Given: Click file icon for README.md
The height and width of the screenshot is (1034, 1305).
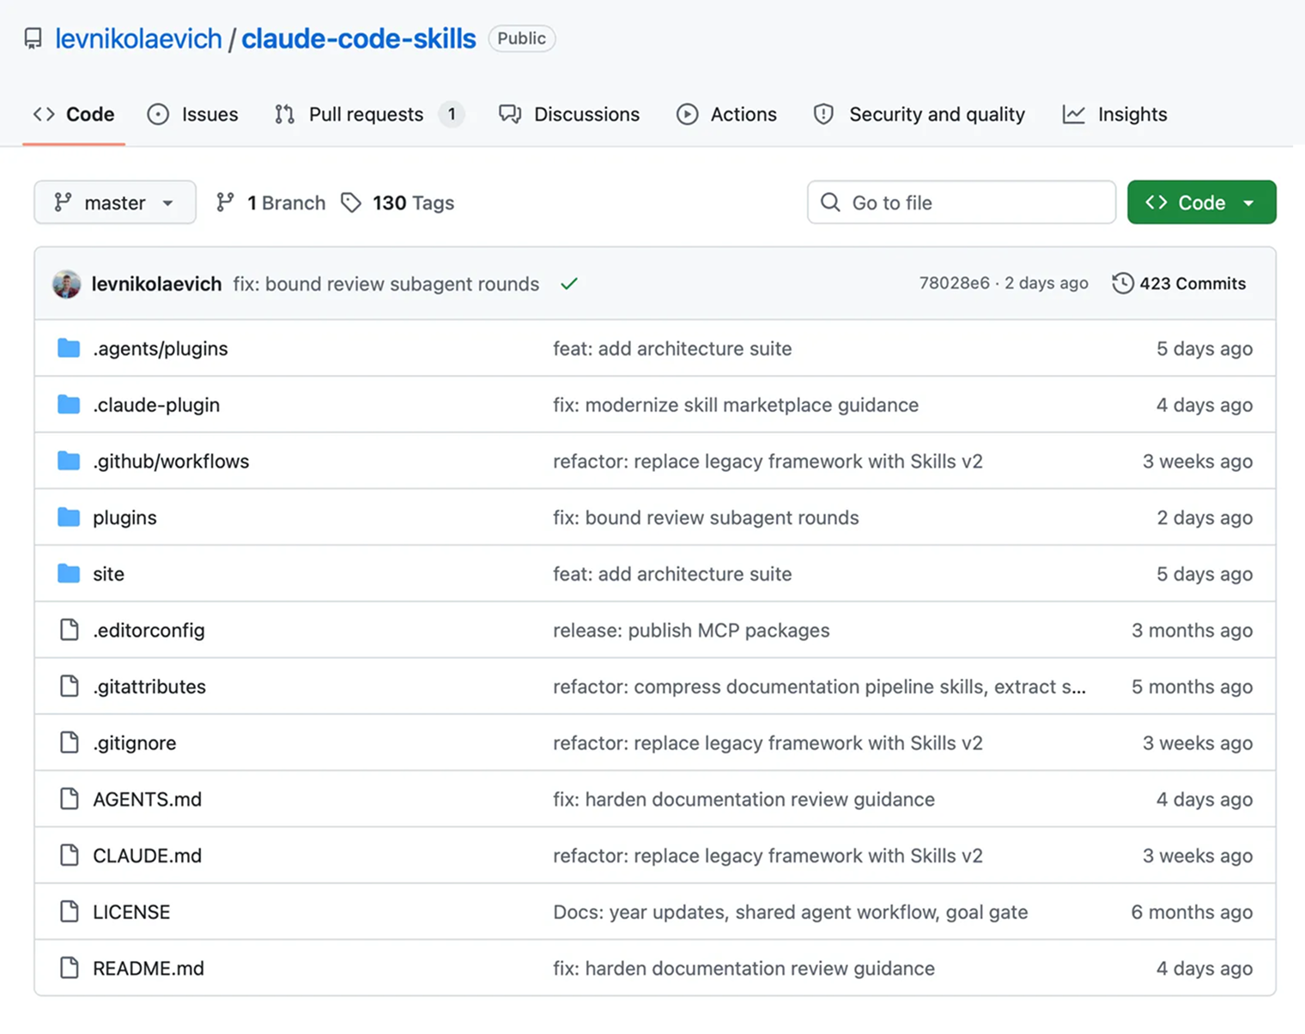Looking at the screenshot, I should pyautogui.click(x=70, y=968).
